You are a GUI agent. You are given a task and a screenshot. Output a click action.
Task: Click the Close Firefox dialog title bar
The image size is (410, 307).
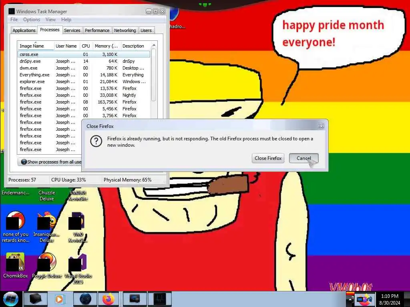pyautogui.click(x=201, y=126)
